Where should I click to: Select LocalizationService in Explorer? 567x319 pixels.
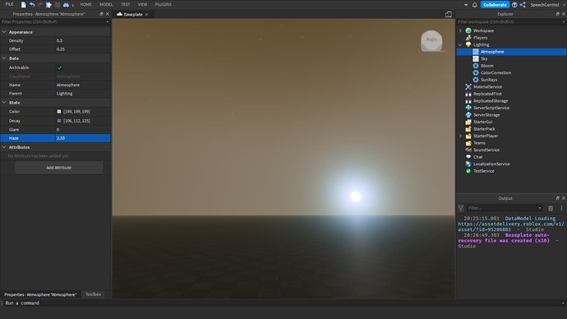[491, 164]
